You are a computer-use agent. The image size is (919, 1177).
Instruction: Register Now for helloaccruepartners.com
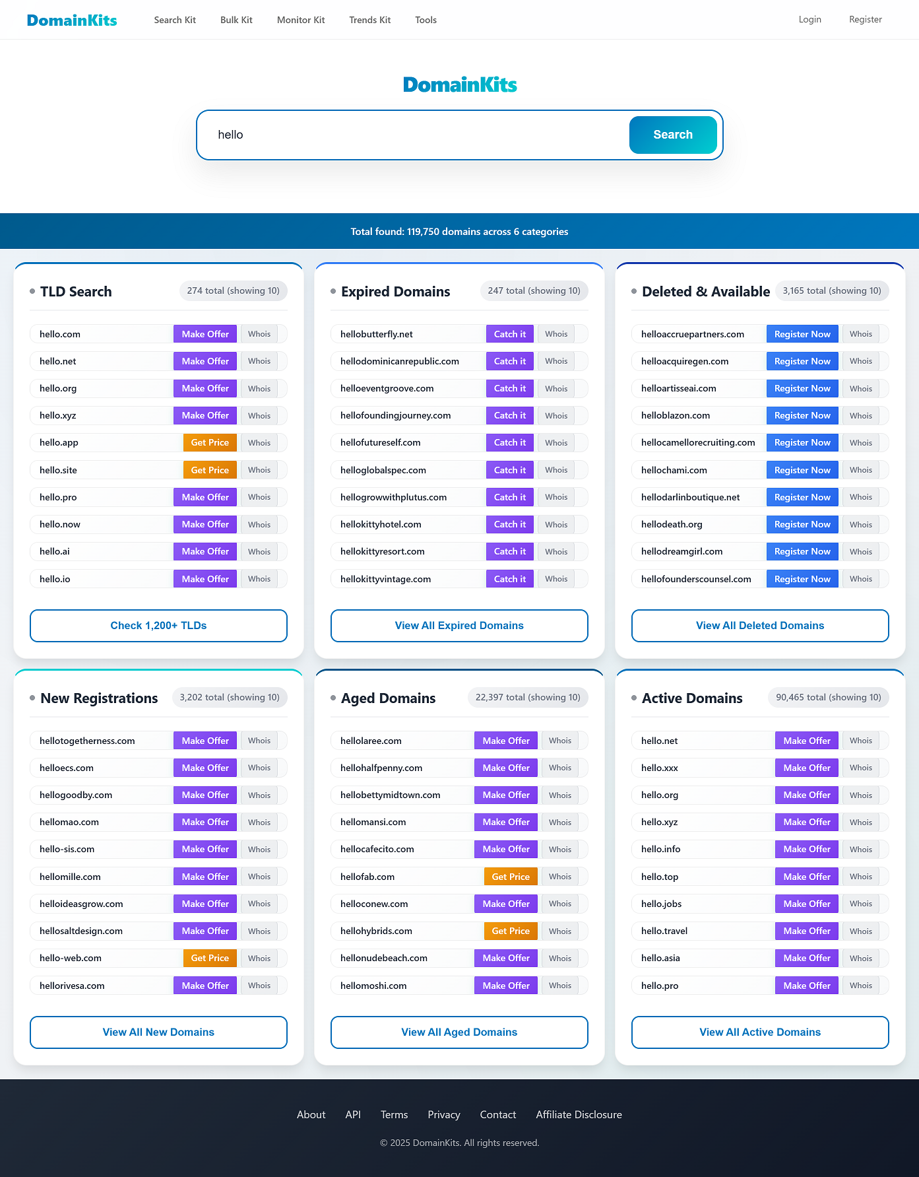pyautogui.click(x=802, y=334)
